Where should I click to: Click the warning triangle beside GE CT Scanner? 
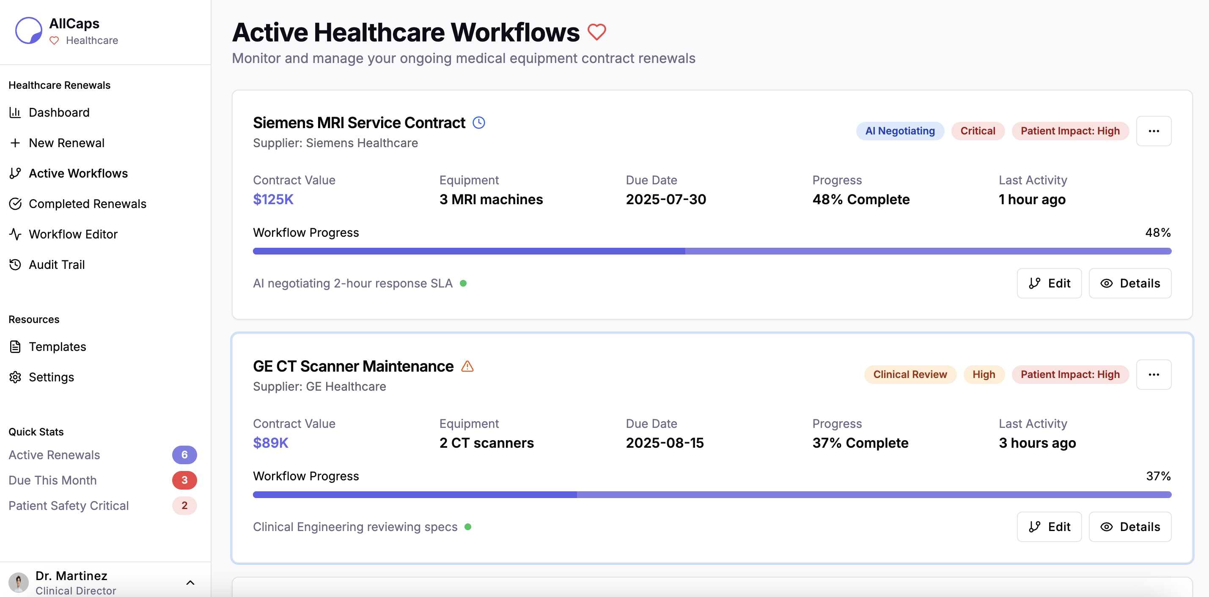(x=467, y=366)
